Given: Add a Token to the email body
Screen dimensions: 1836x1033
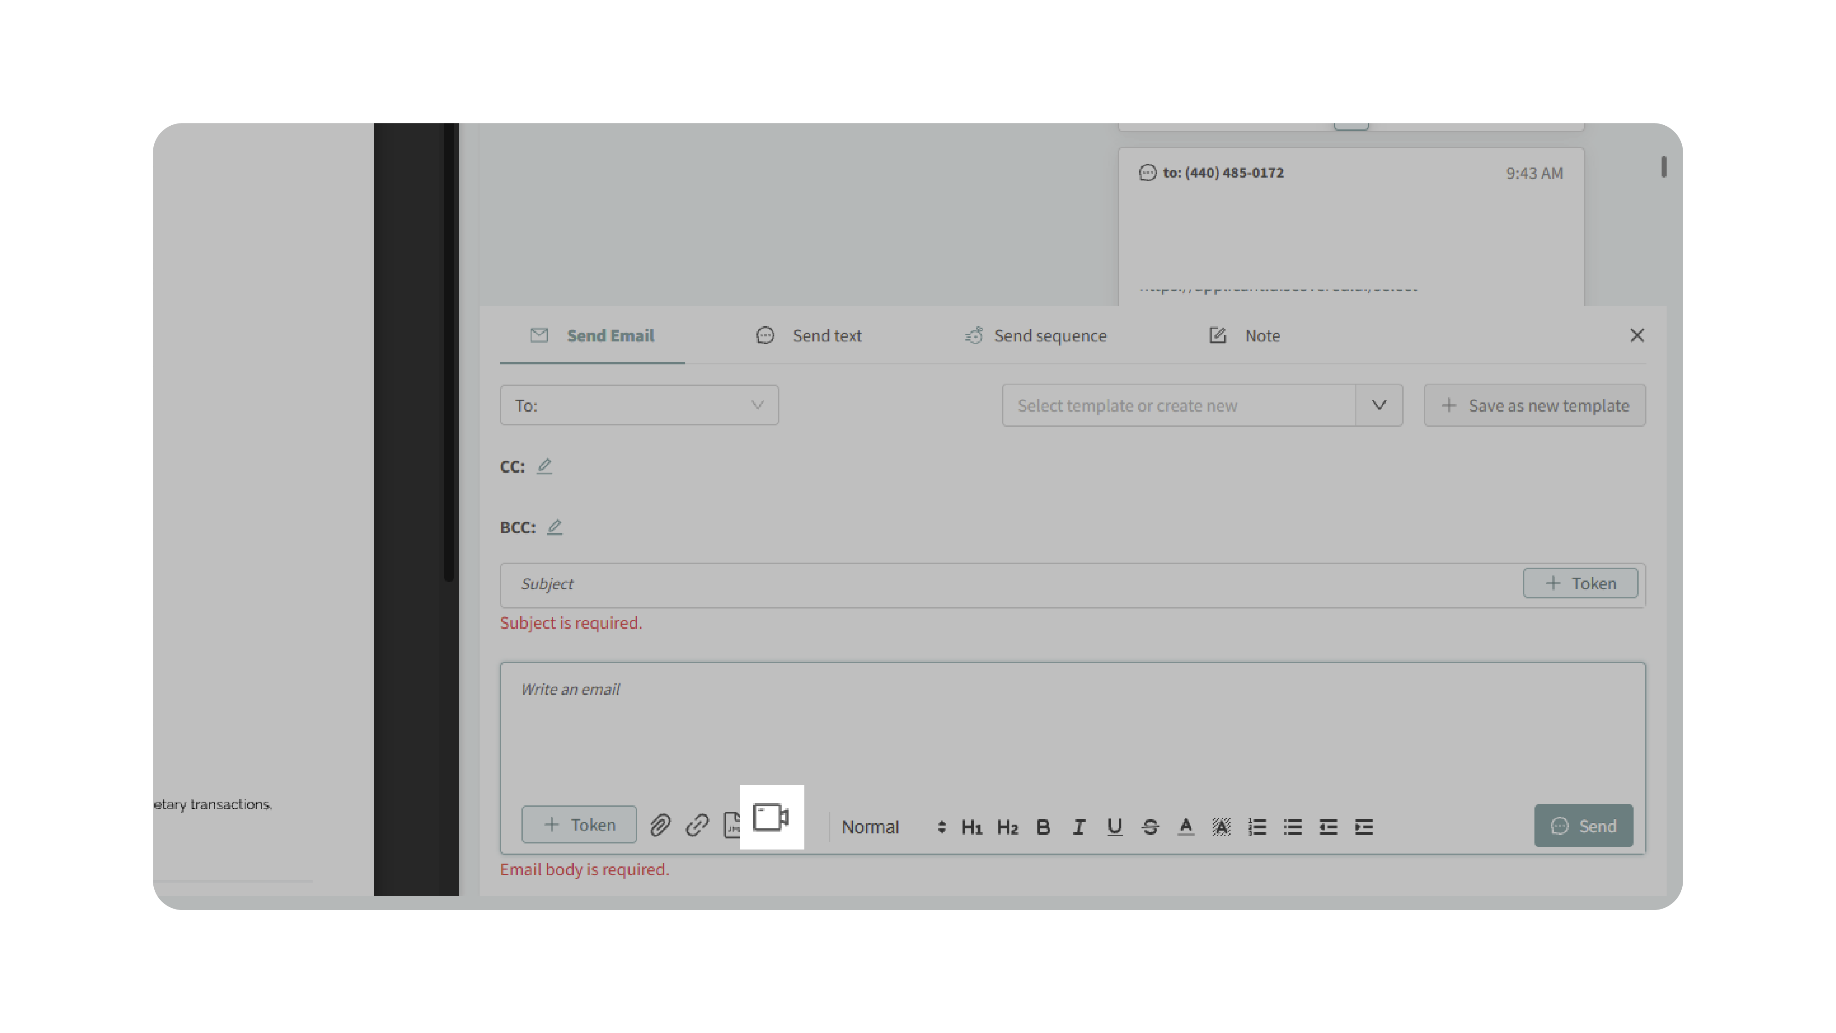Looking at the screenshot, I should pyautogui.click(x=579, y=825).
